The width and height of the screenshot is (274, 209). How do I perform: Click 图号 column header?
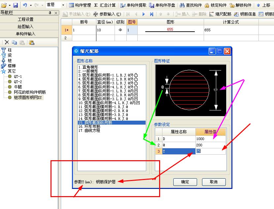pos(132,22)
